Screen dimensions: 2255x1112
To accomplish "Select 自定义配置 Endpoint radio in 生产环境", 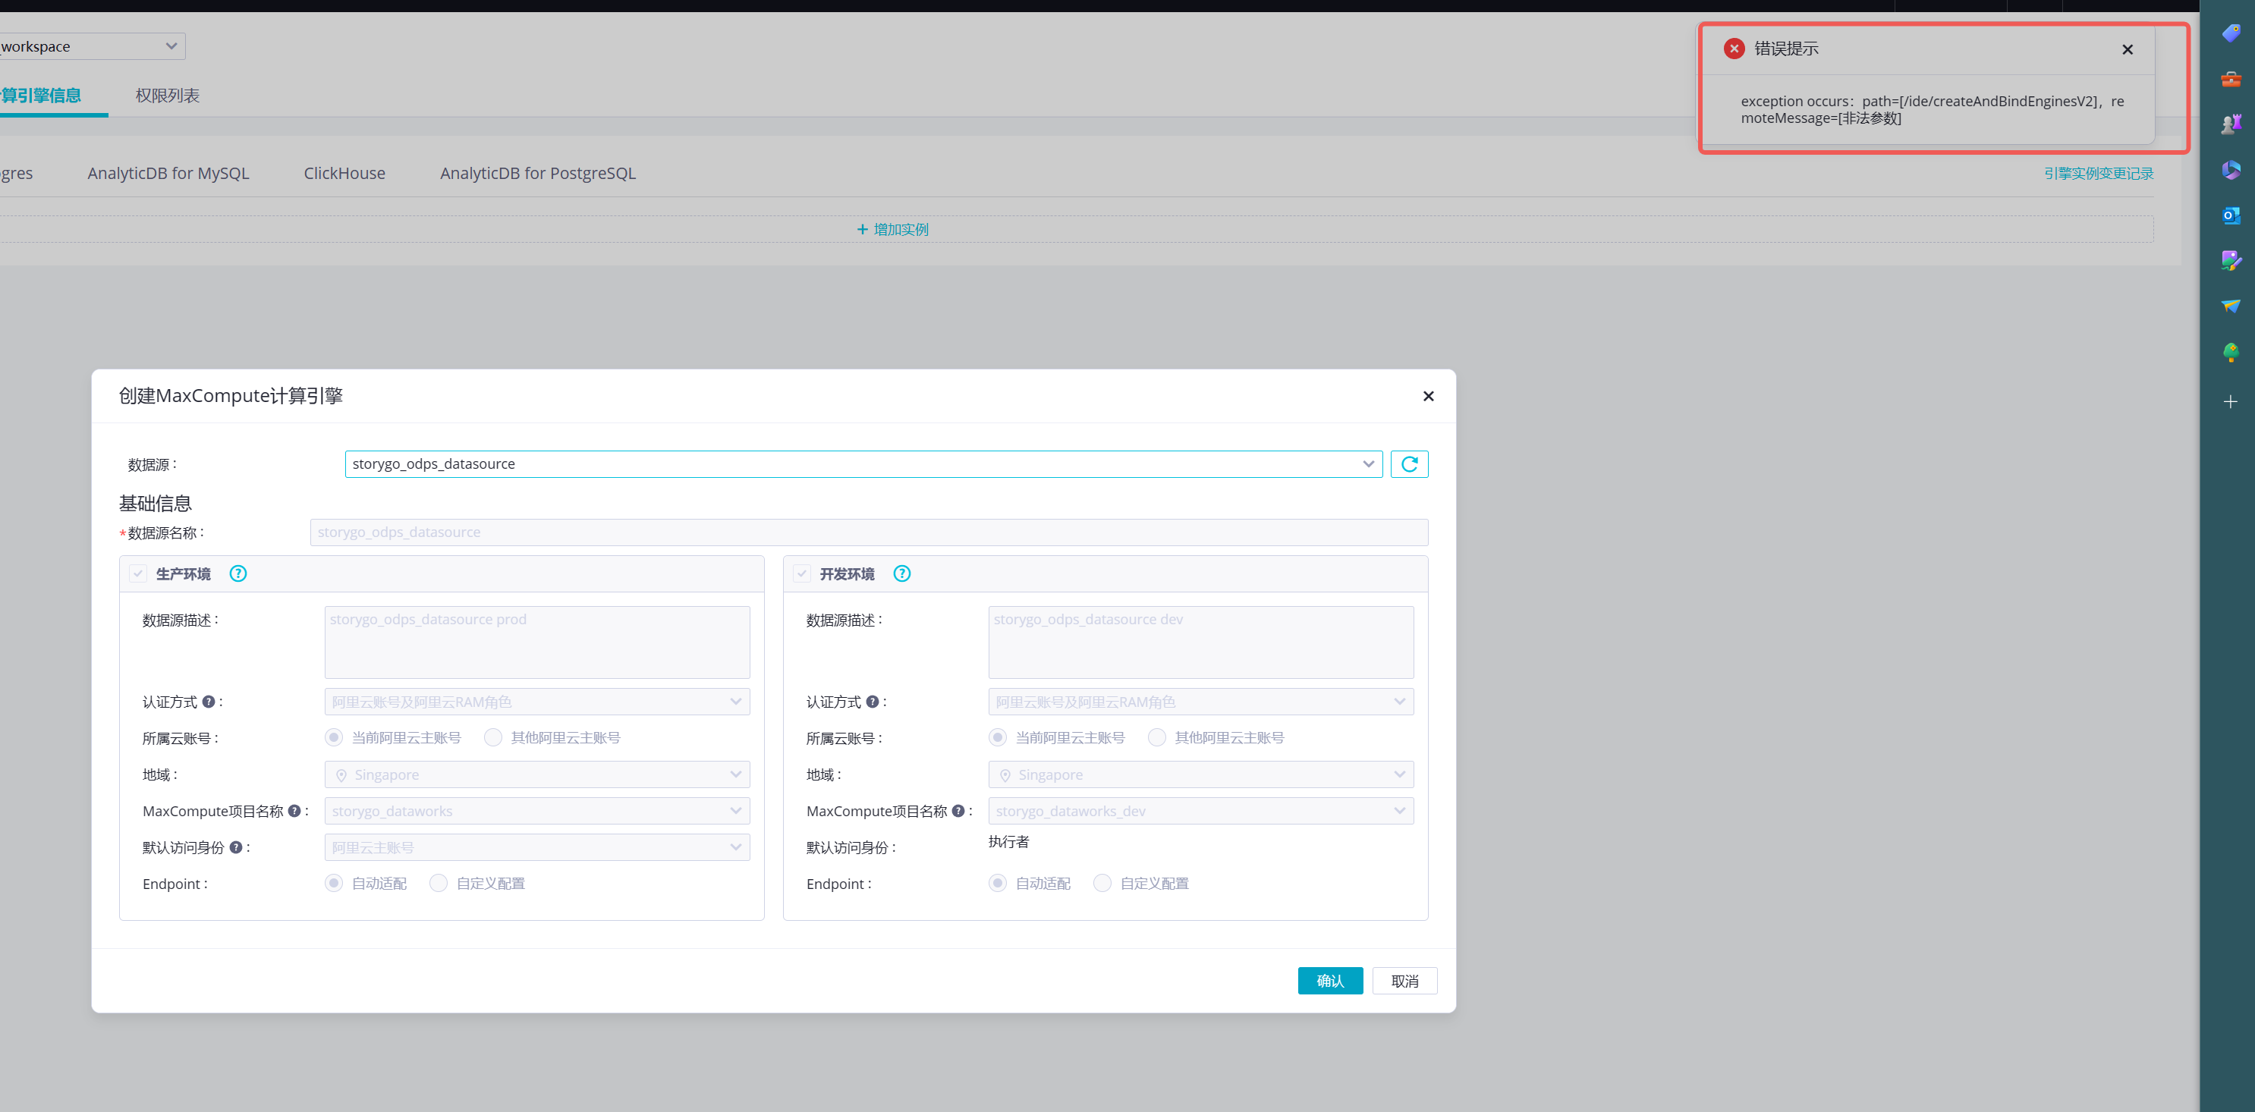I will (x=439, y=884).
